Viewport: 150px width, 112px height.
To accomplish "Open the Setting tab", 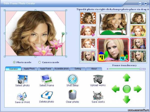I will [78, 69].
